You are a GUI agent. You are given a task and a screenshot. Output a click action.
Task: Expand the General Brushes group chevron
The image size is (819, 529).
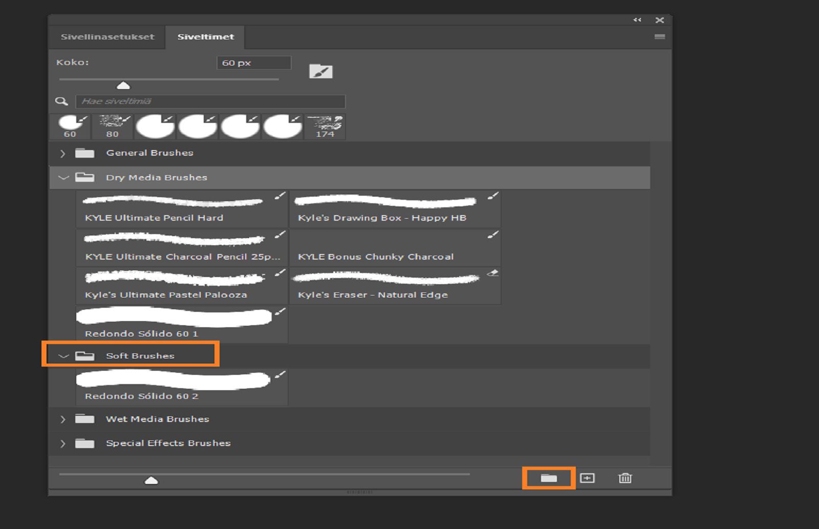coord(62,153)
